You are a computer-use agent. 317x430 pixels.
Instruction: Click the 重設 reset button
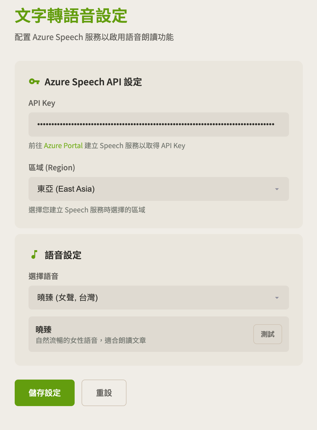tap(104, 393)
